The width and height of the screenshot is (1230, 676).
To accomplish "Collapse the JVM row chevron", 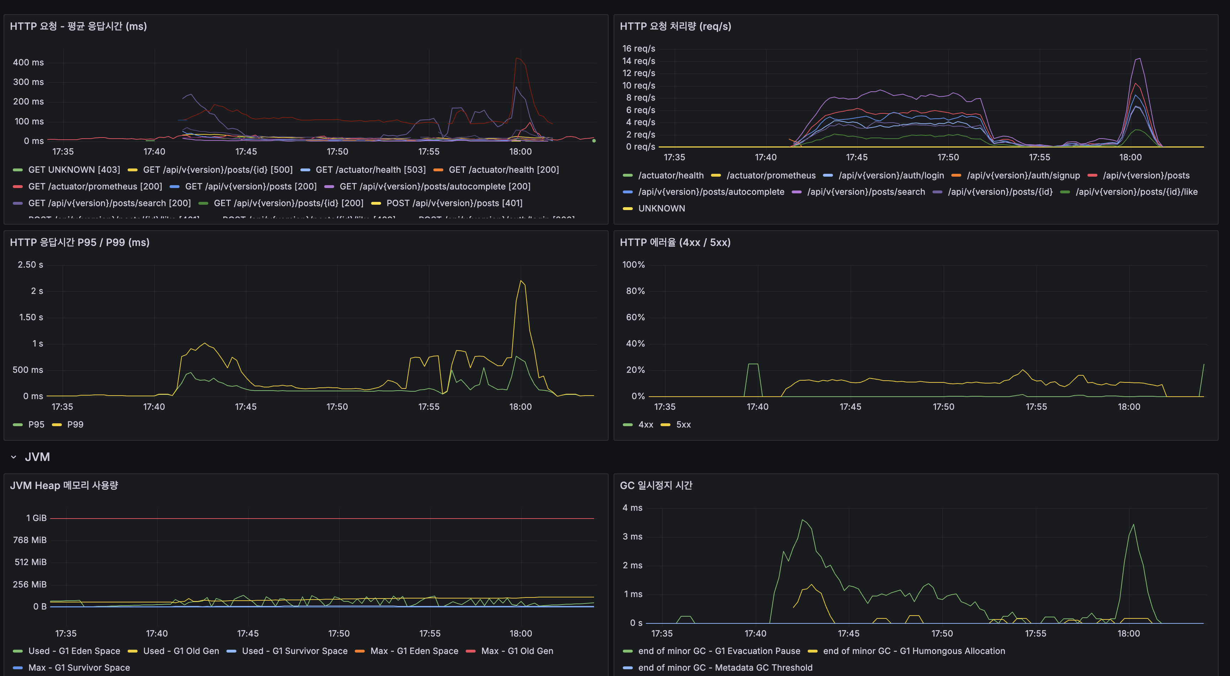I will click(x=14, y=457).
